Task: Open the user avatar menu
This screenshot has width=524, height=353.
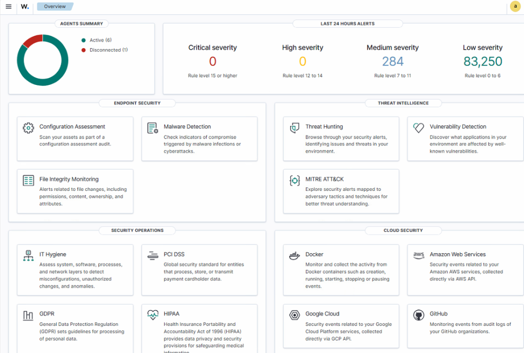Action: click(515, 7)
